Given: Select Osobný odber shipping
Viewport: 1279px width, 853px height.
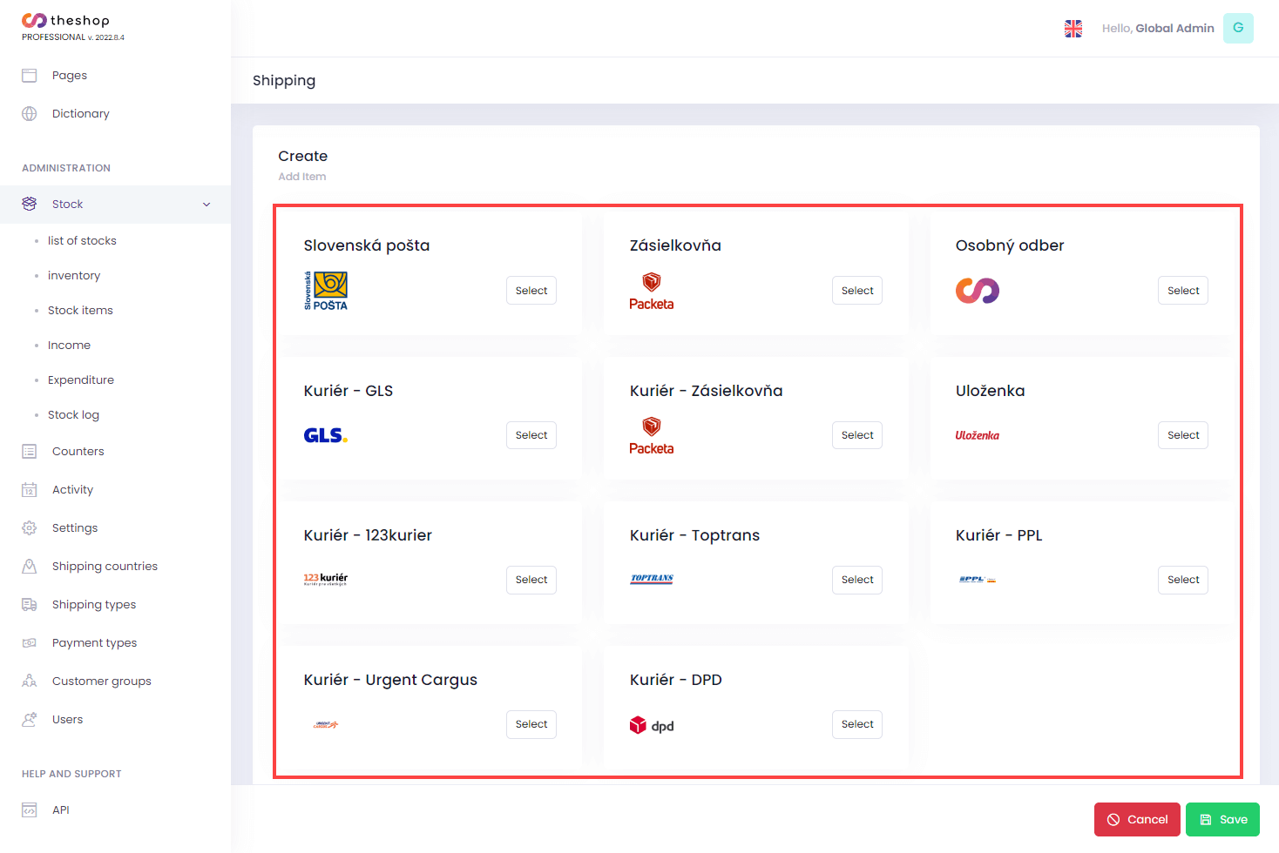Looking at the screenshot, I should click(x=1183, y=291).
